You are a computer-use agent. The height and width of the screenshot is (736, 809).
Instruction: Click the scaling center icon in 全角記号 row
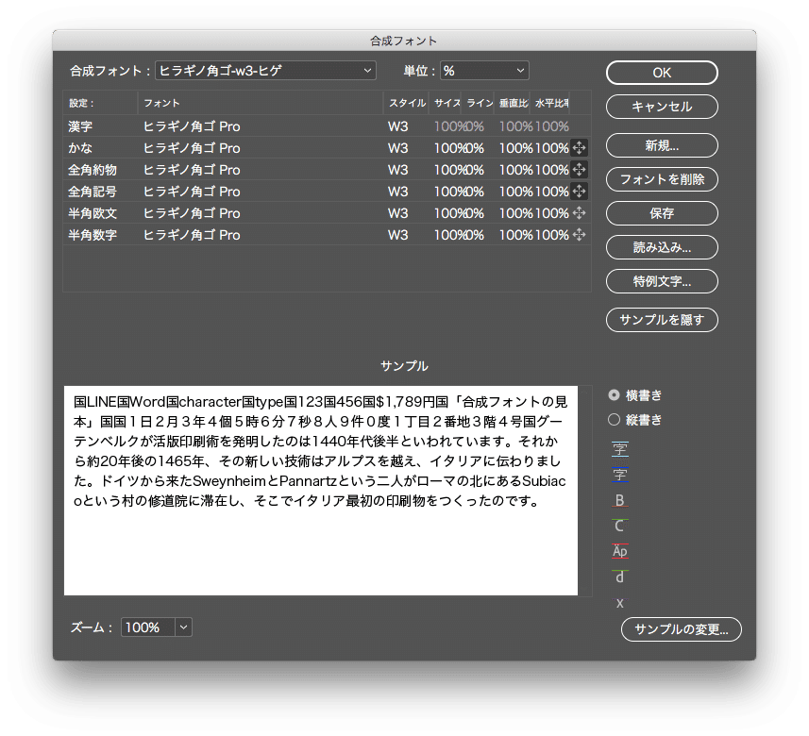point(579,192)
